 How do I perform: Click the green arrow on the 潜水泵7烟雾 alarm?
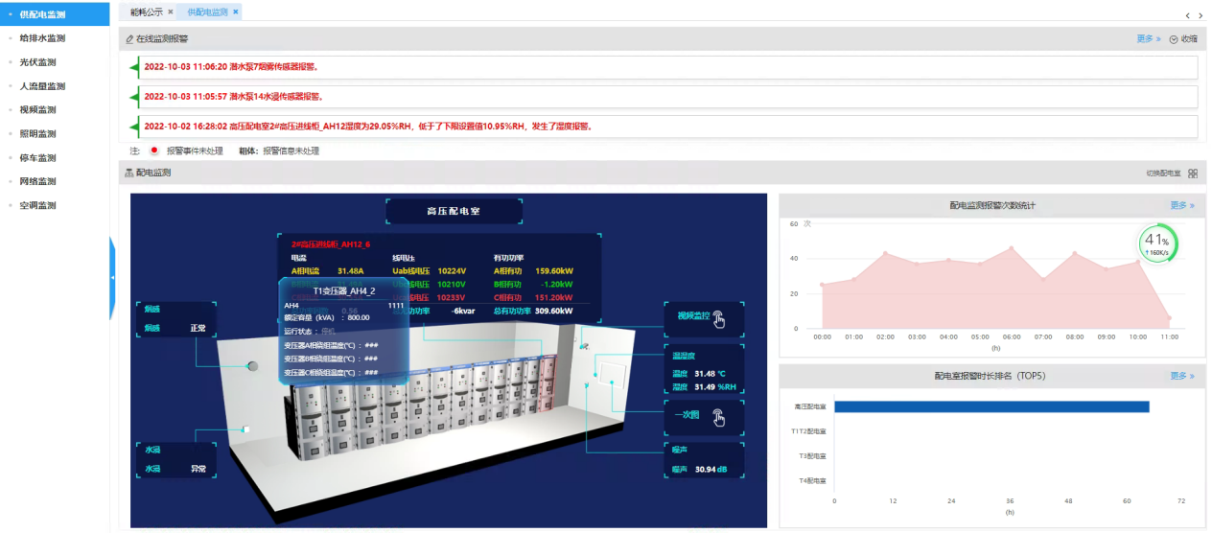click(x=133, y=67)
